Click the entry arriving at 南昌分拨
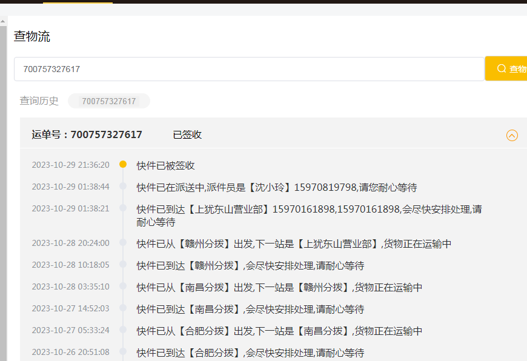Viewport: 527px width, 361px height. pos(250,310)
